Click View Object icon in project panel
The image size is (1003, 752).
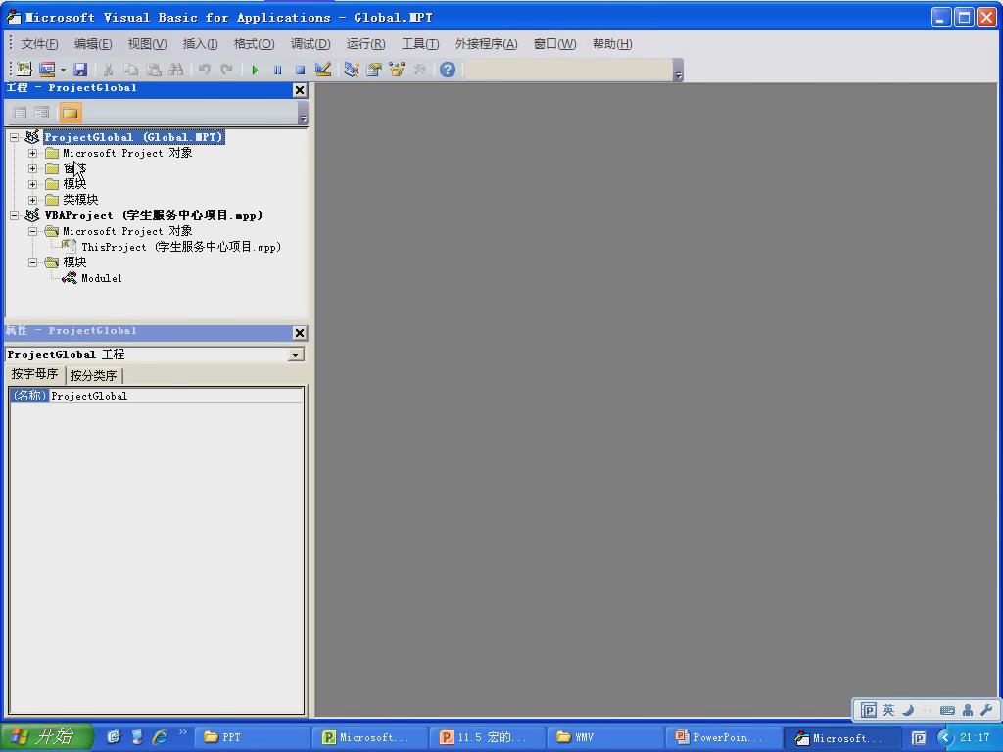pos(41,114)
